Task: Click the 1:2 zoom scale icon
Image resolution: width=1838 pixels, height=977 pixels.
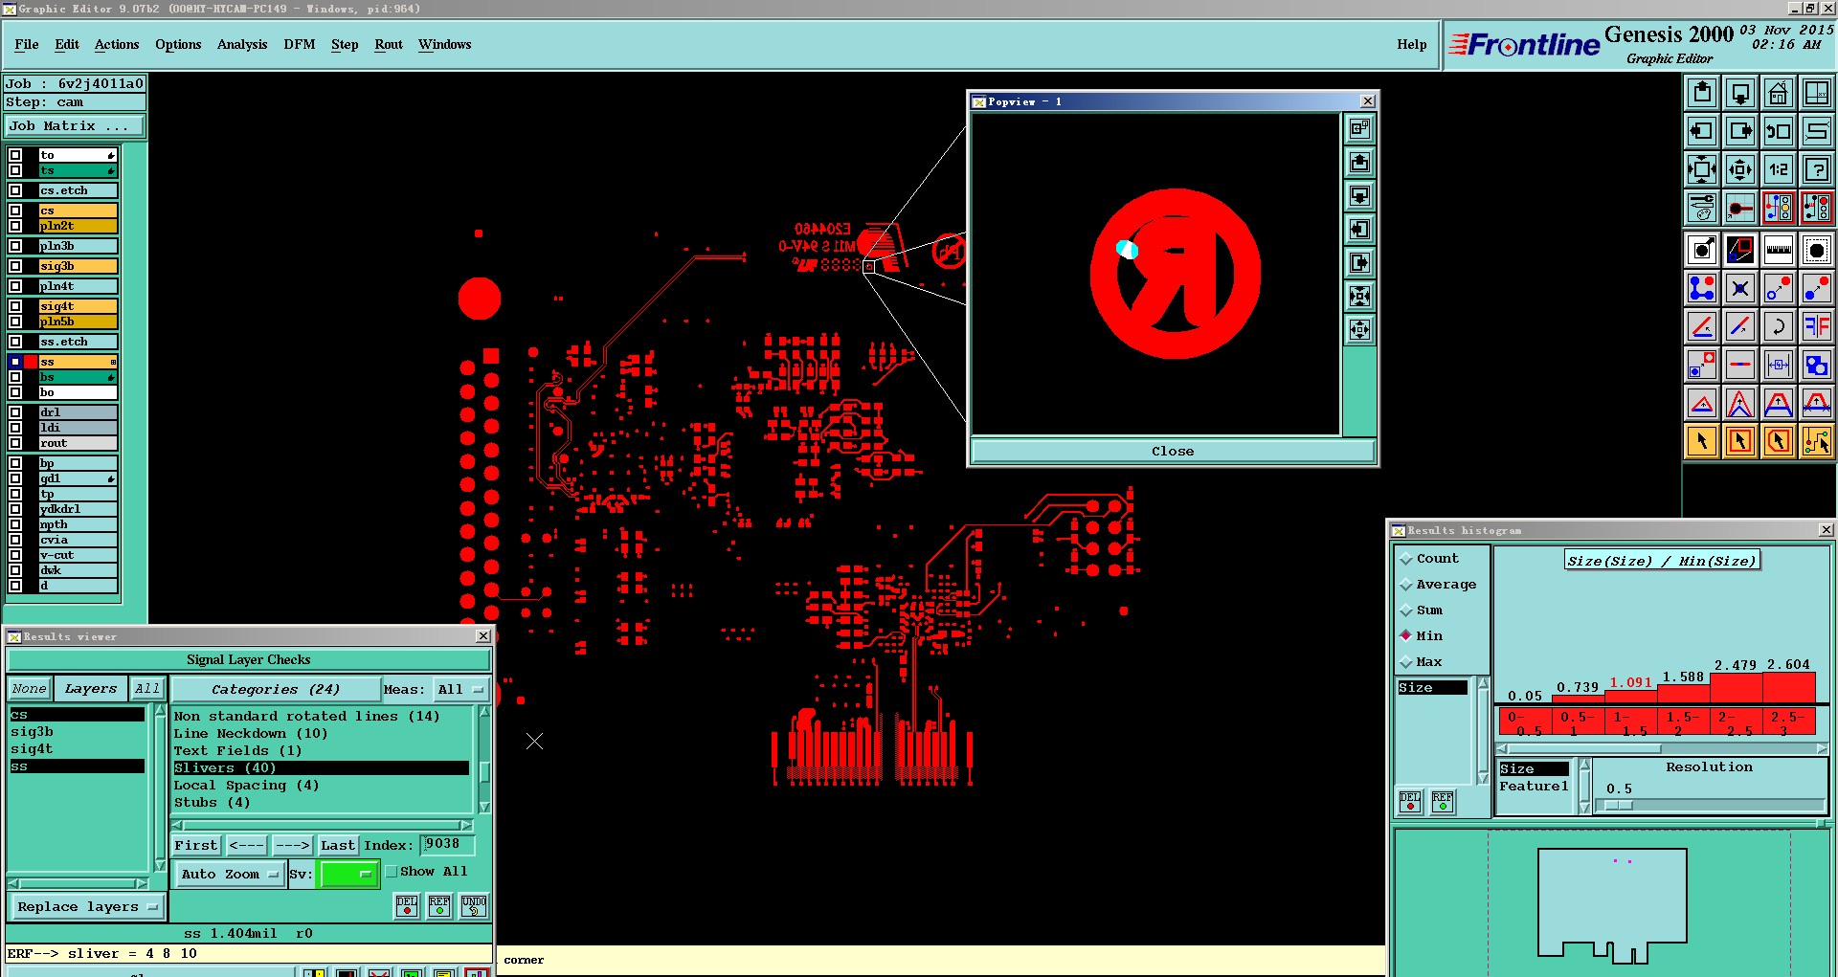Action: [x=1779, y=169]
